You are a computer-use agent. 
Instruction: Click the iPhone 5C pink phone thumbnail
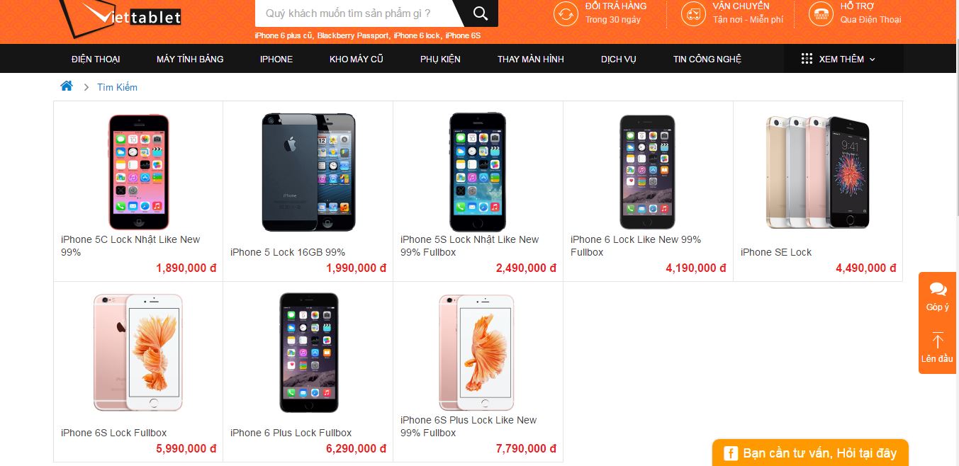138,172
